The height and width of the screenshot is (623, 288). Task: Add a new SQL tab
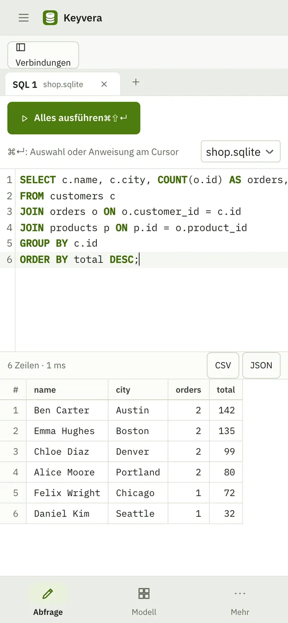[x=136, y=82]
